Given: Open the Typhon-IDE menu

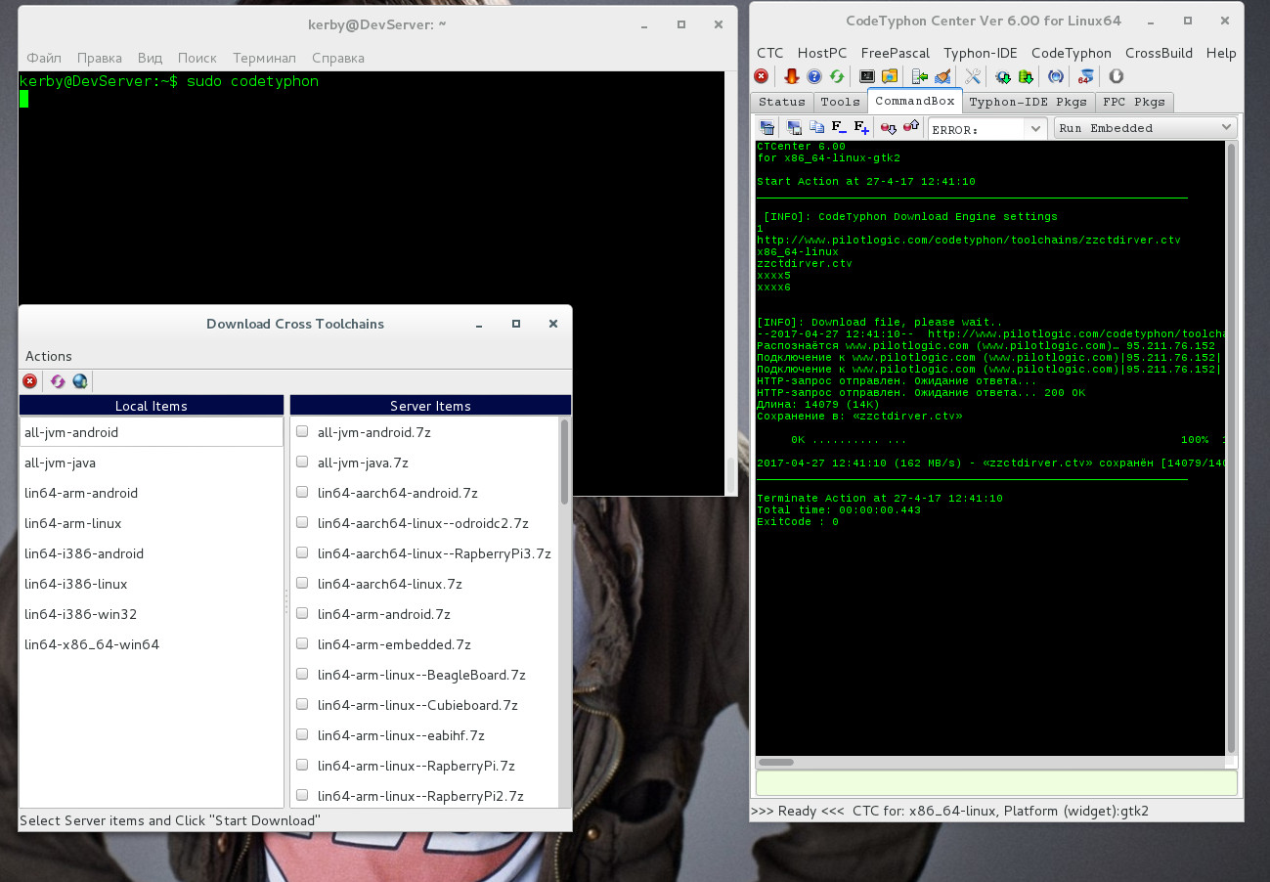Looking at the screenshot, I should 981,53.
